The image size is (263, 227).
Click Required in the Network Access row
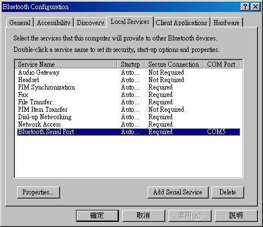tap(161, 124)
